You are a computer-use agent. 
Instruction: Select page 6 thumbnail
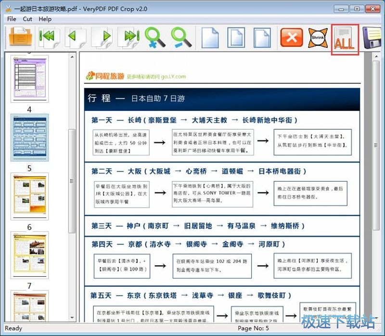[29, 196]
